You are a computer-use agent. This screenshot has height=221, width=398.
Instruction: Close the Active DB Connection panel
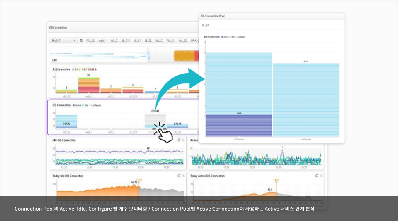click(321, 140)
